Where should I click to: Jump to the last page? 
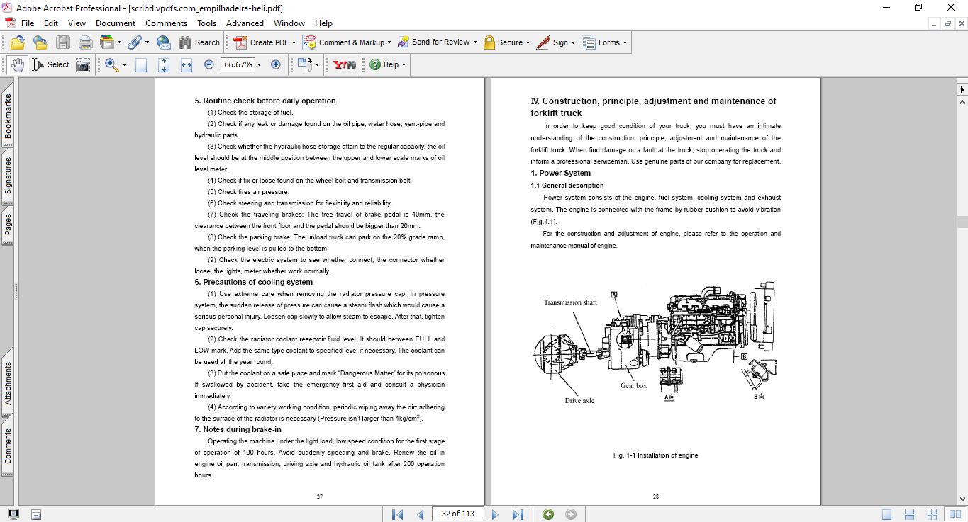coord(518,514)
